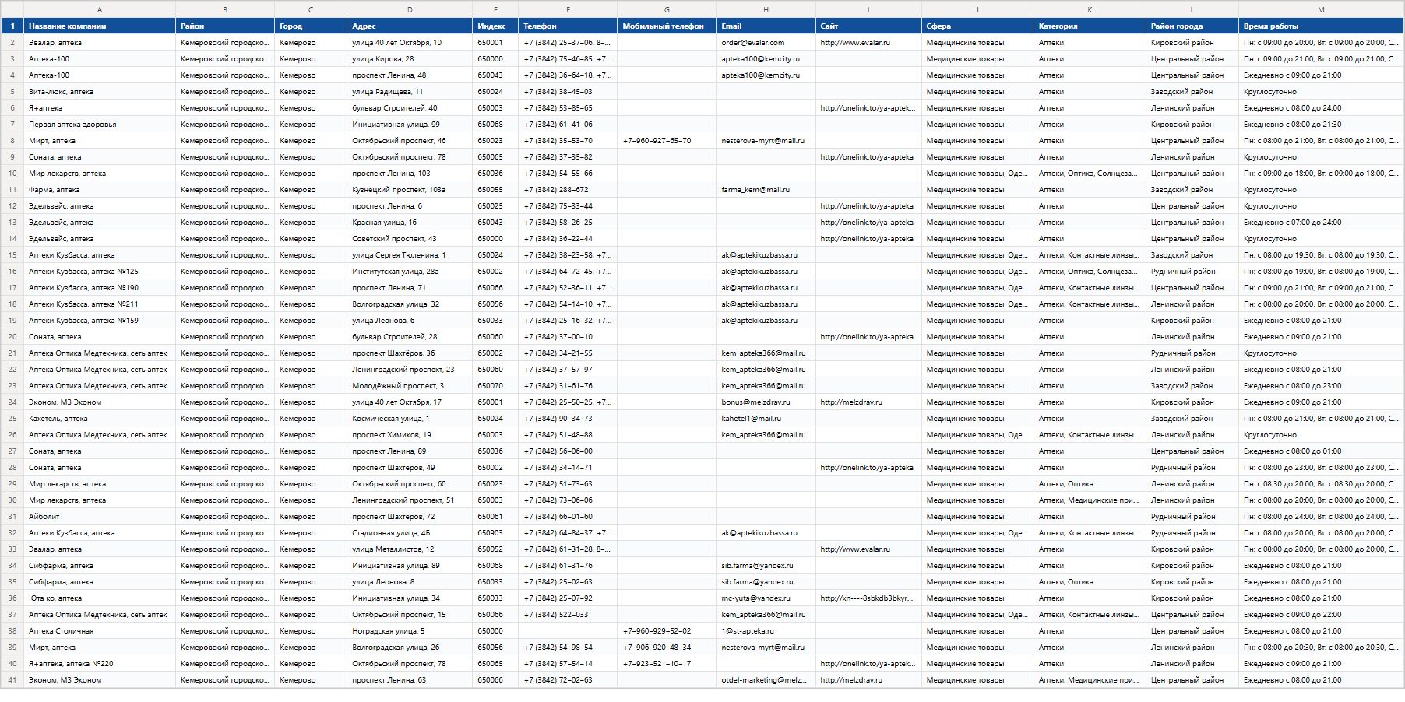The width and height of the screenshot is (1405, 702).
Task: Select column D by its letter header
Action: [410, 9]
